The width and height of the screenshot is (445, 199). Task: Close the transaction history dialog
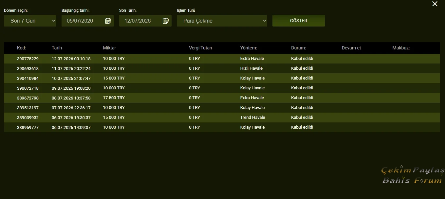click(x=435, y=4)
